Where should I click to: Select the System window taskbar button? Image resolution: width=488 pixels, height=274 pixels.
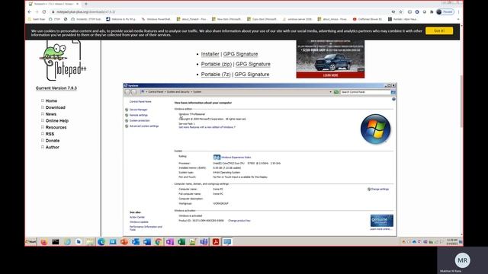tap(227, 242)
